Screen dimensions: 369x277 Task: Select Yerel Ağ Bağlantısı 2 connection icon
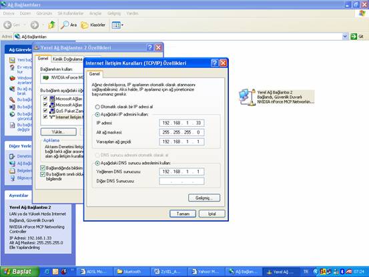click(247, 97)
